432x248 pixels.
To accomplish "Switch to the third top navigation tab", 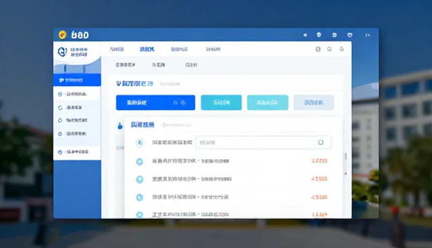I will (180, 49).
